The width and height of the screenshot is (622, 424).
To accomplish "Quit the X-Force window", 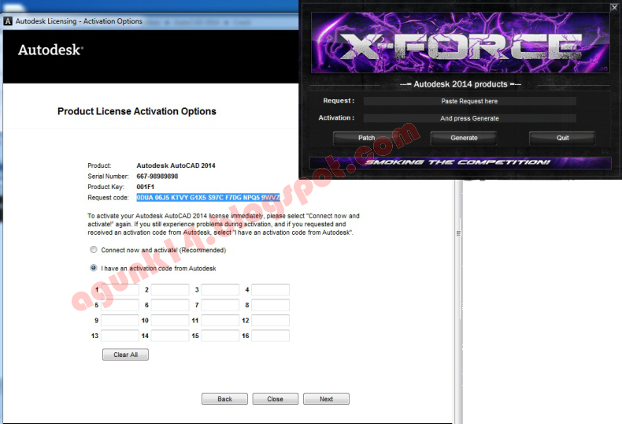I will pyautogui.click(x=562, y=138).
